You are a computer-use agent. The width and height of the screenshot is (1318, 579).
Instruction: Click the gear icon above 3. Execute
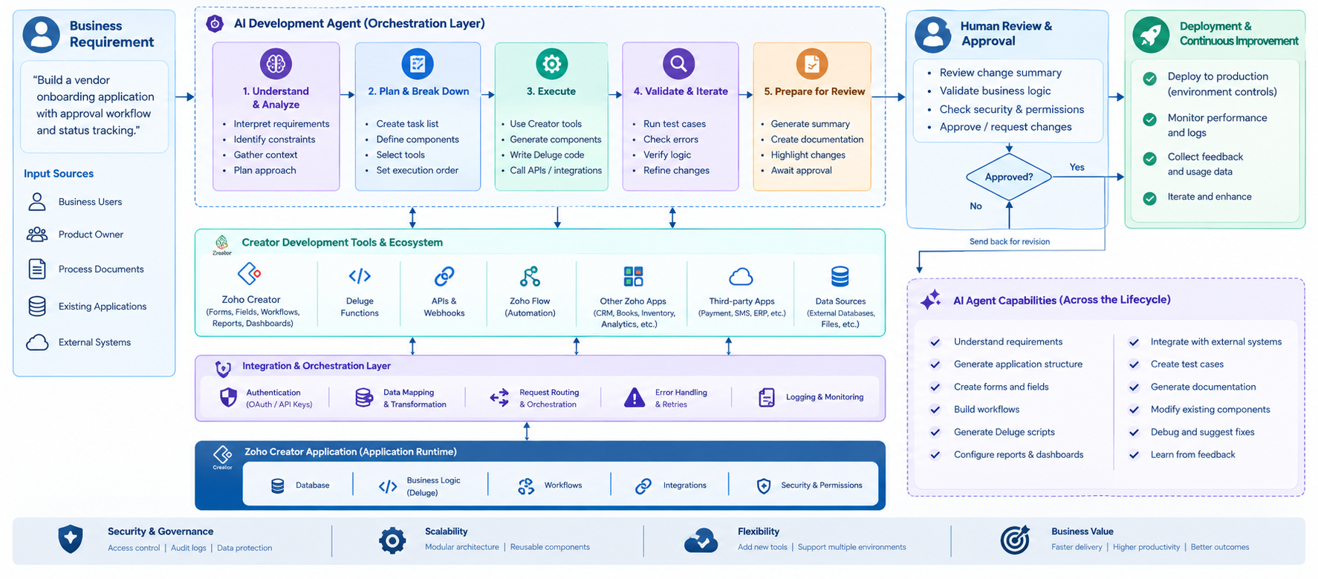tap(551, 64)
